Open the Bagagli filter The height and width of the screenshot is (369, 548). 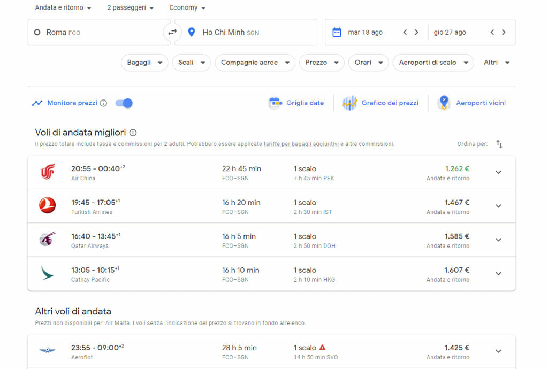click(144, 63)
